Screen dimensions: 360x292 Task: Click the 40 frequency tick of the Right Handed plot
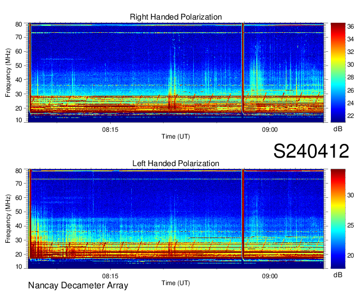(x=19, y=80)
